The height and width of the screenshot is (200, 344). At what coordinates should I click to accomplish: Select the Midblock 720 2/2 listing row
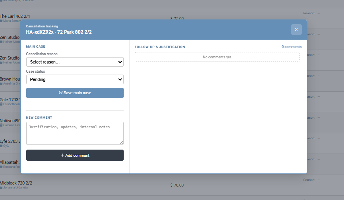click(16, 183)
